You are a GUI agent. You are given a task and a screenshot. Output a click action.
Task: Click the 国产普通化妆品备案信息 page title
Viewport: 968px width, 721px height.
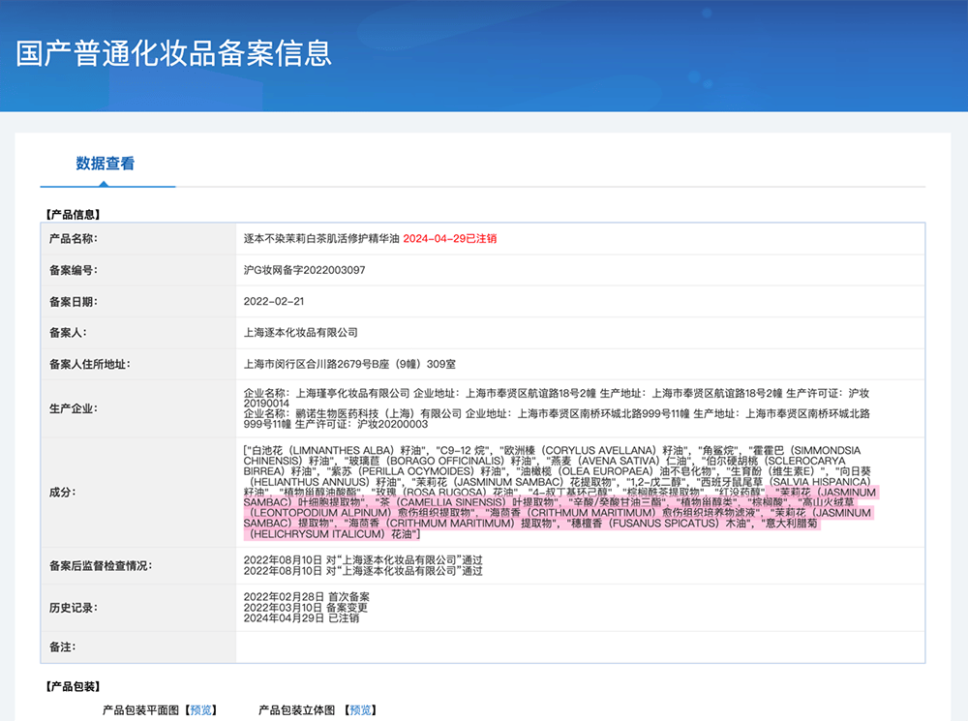(174, 52)
